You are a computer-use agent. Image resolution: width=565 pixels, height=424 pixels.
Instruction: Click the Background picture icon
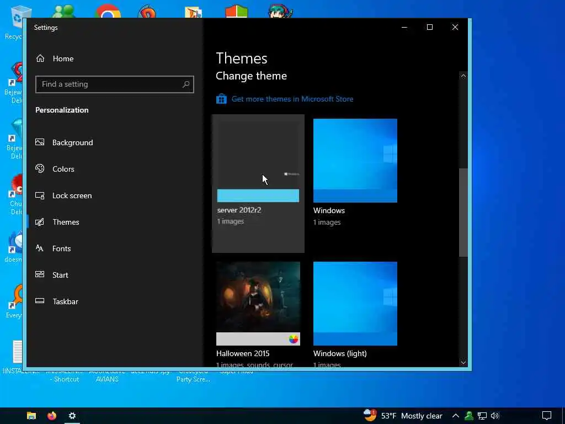pyautogui.click(x=40, y=142)
